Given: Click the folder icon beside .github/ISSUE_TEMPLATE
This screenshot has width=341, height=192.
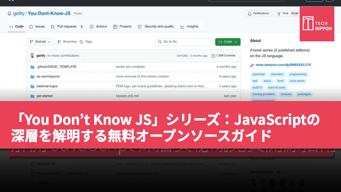Looking at the screenshot, I should 33,67.
